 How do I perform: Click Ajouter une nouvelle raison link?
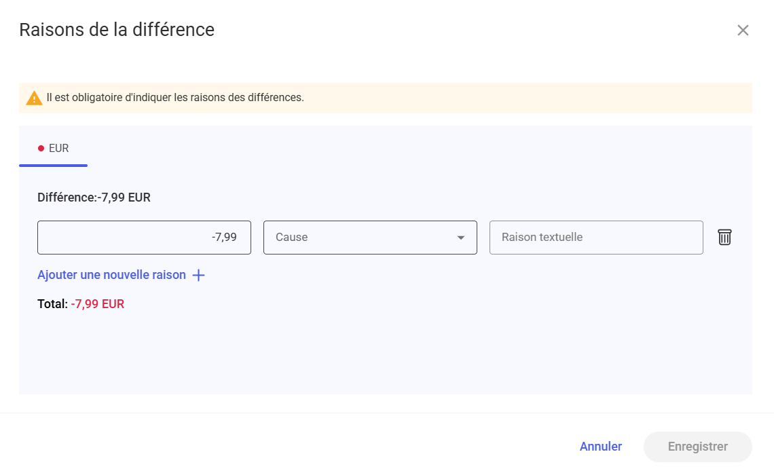click(x=111, y=276)
